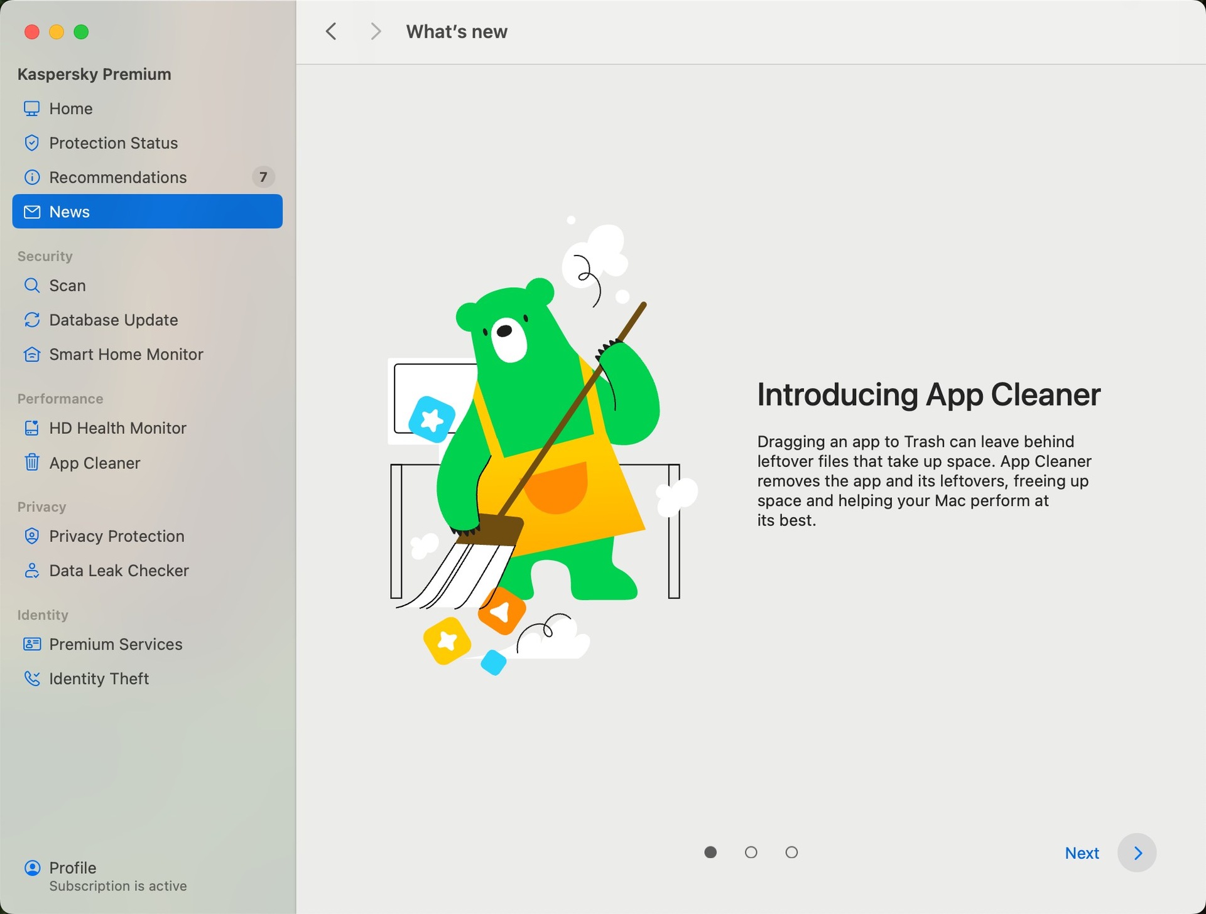Open Database Update in sidebar
This screenshot has height=914, width=1206.
coord(114,320)
